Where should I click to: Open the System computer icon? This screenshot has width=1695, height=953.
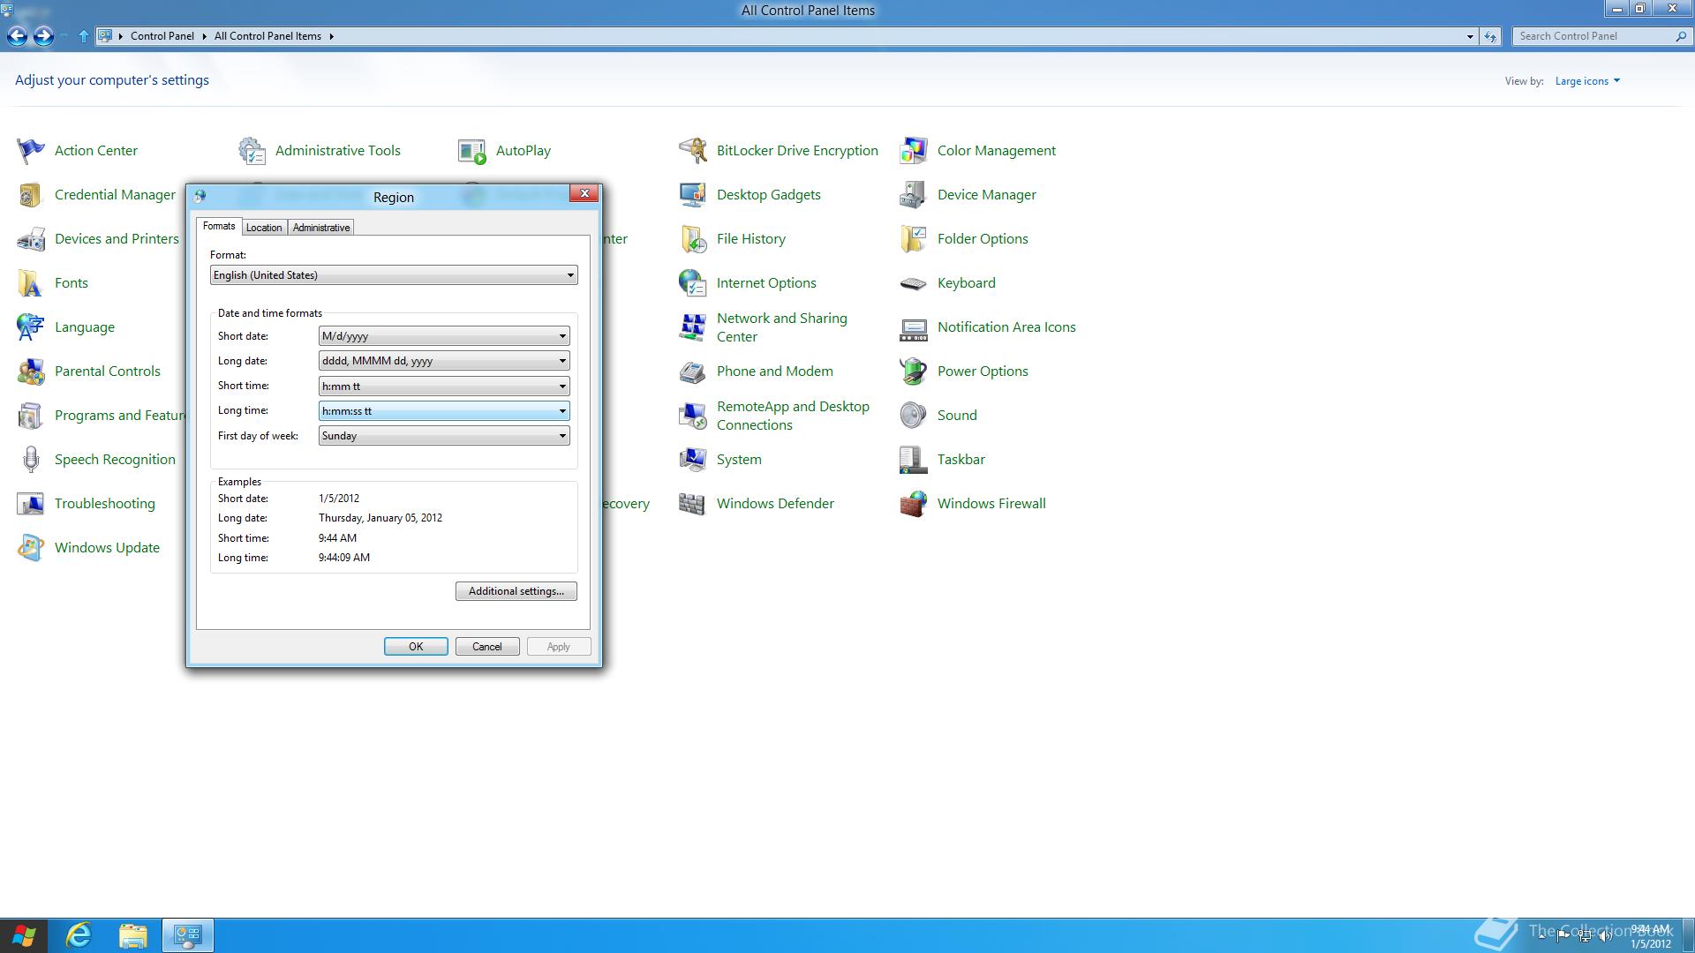pos(693,460)
